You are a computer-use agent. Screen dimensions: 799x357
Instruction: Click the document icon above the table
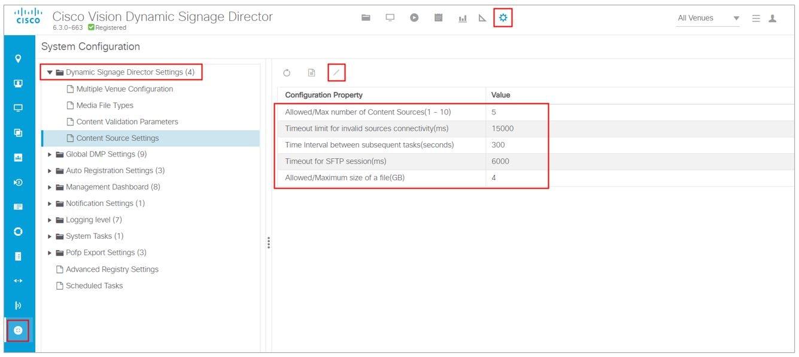click(x=311, y=73)
